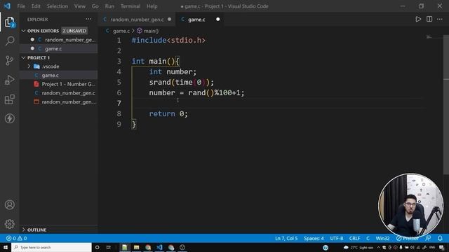This screenshot has height=252, width=449.
Task: Open the Edit menu
Action: [x=36, y=6]
